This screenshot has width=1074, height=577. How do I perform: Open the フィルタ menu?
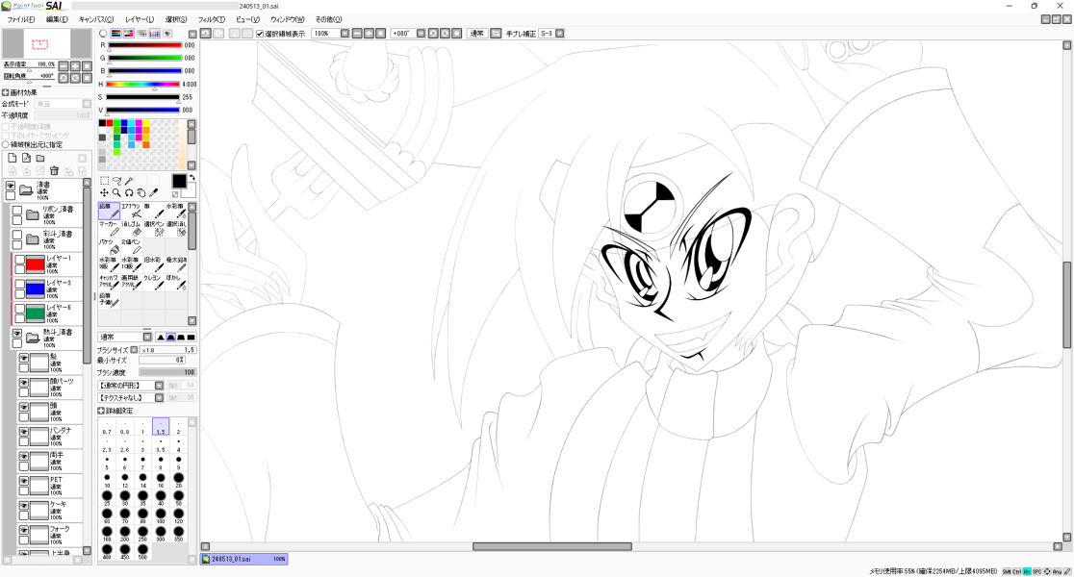tap(211, 19)
